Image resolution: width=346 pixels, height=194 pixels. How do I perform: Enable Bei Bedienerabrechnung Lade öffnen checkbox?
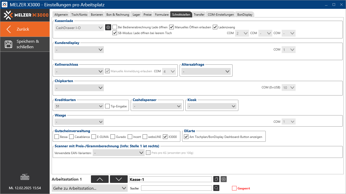coord(115,27)
